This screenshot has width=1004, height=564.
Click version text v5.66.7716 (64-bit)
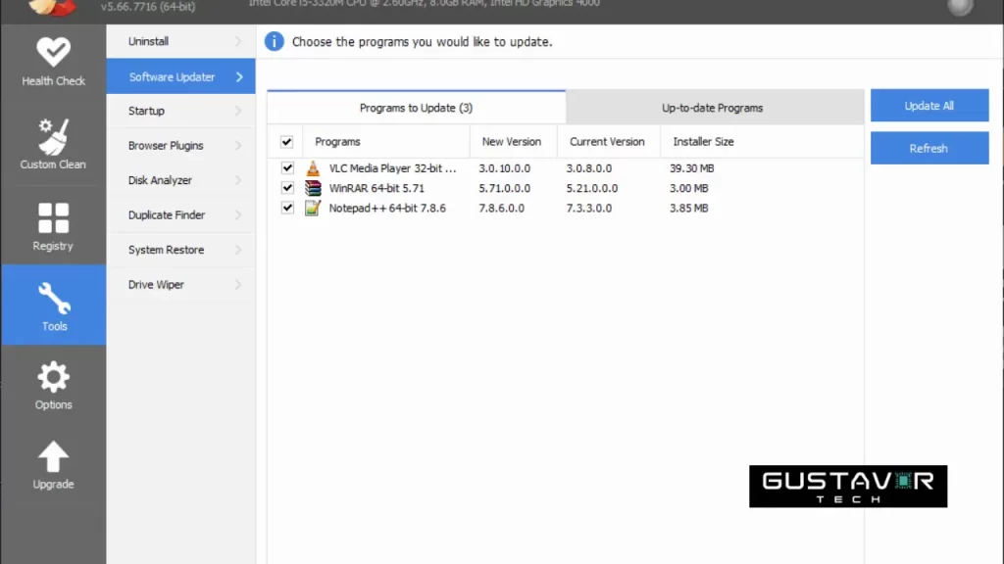point(148,7)
